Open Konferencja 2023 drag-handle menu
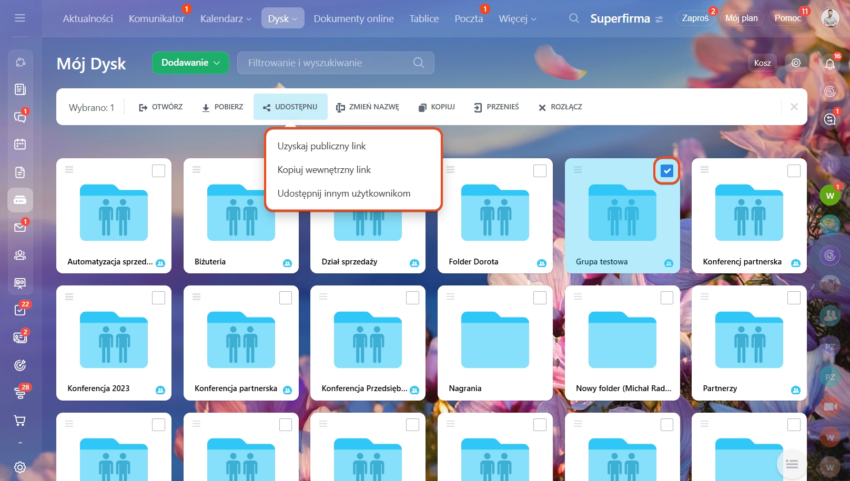Image resolution: width=850 pixels, height=481 pixels. pos(69,296)
